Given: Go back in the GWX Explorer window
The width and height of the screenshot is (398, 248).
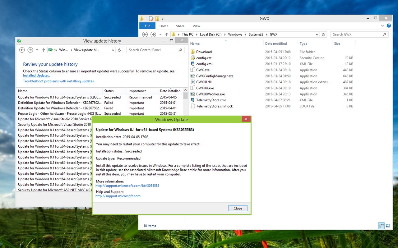Looking at the screenshot, I should tap(145, 34).
